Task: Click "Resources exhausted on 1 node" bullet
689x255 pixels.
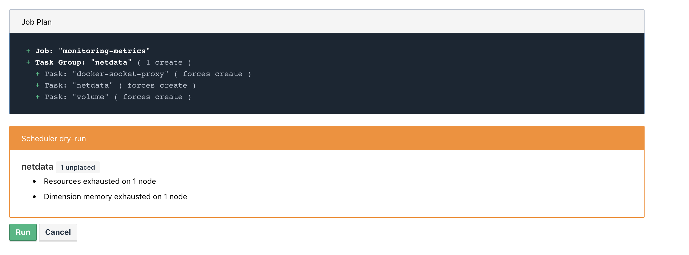Action: pos(100,181)
